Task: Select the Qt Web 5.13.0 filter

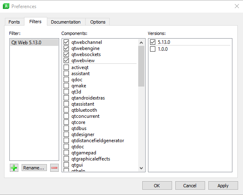Action: (x=34, y=43)
